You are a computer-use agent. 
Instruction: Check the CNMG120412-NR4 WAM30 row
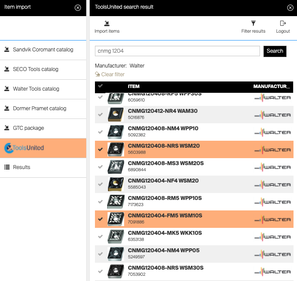101,115
